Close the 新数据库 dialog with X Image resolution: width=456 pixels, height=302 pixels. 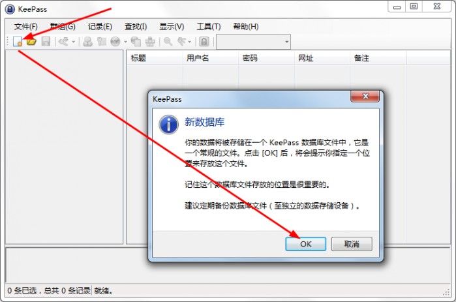pos(365,97)
